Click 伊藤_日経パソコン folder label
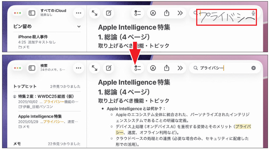 36,107
